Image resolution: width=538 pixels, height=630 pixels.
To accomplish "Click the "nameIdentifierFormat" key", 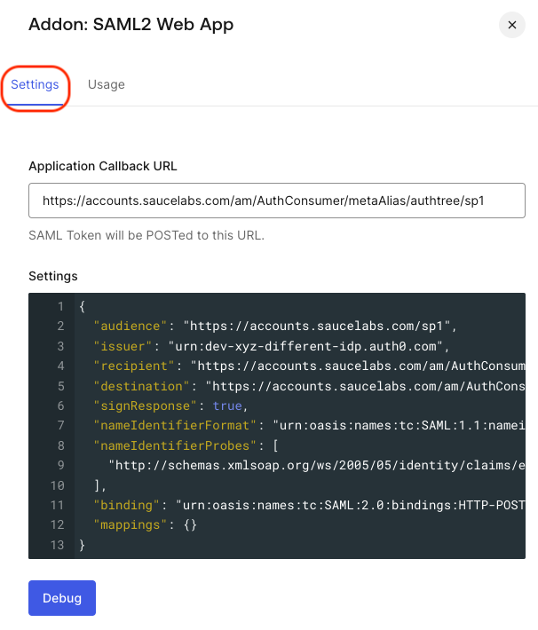I will click(175, 425).
